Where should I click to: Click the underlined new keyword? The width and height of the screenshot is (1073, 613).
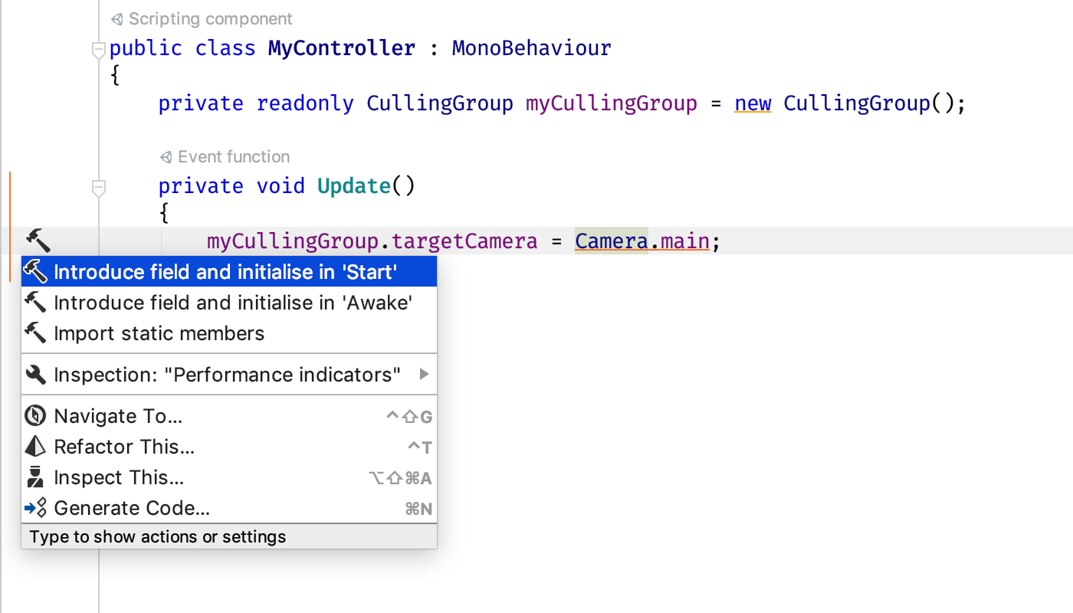(x=753, y=103)
